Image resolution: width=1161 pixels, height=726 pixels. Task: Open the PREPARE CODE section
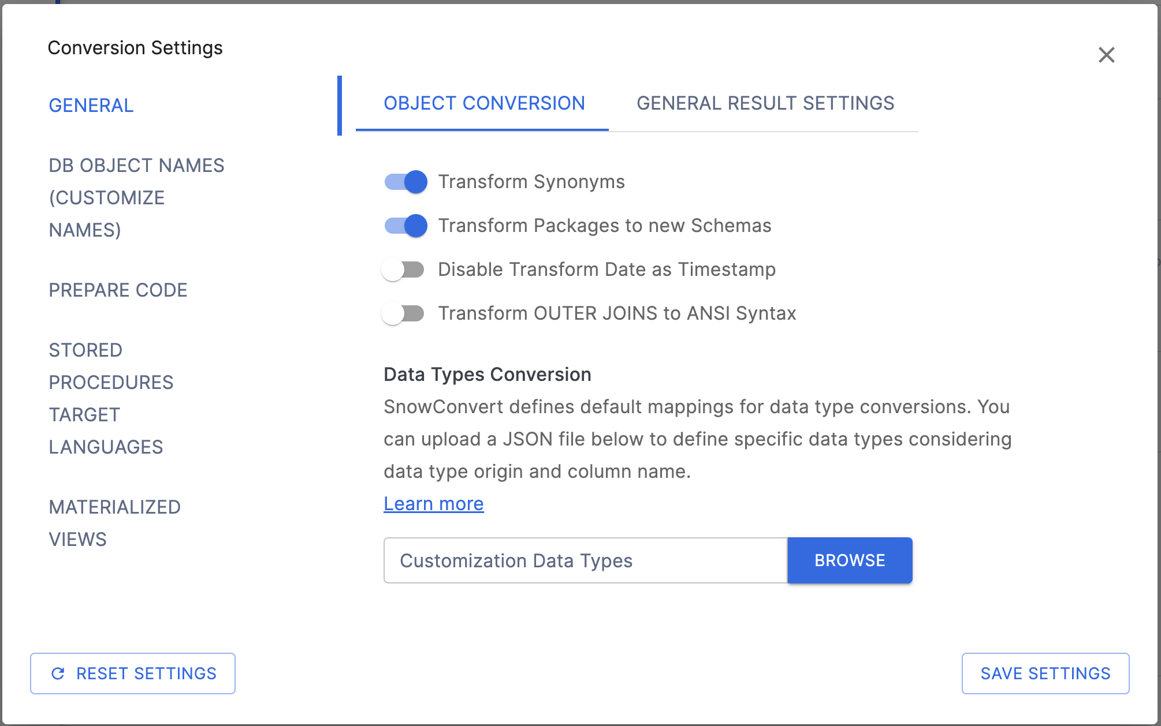point(118,290)
